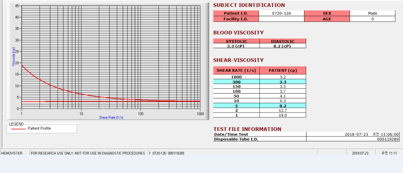The image size is (403, 173).
Task: Select the highlighted shear rate 5 row
Action: tap(260, 106)
